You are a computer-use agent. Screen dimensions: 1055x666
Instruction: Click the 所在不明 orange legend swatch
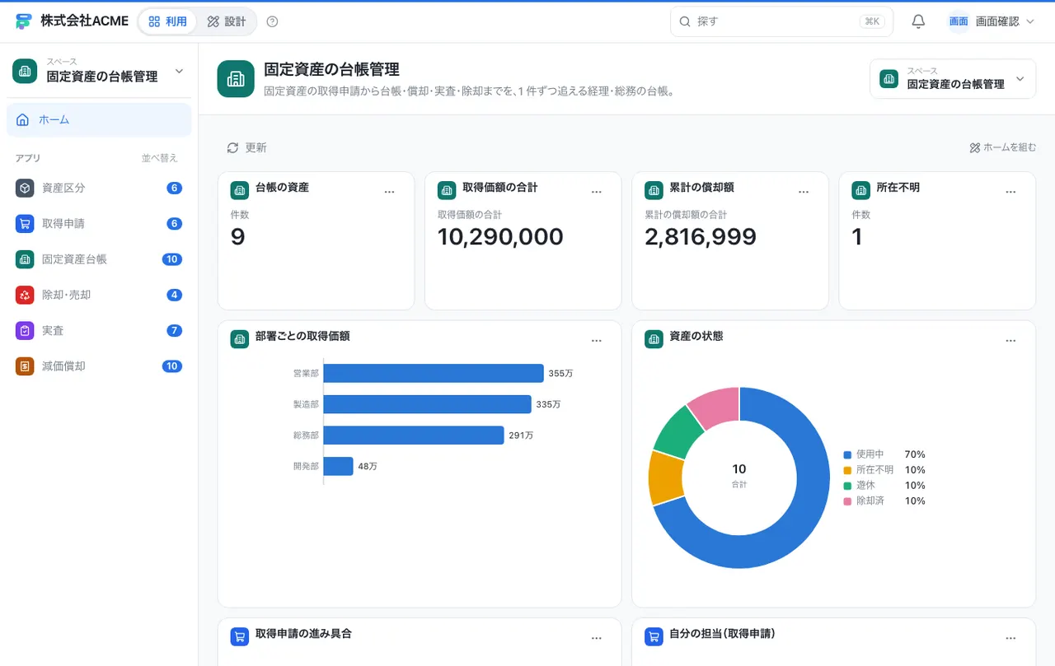(847, 470)
